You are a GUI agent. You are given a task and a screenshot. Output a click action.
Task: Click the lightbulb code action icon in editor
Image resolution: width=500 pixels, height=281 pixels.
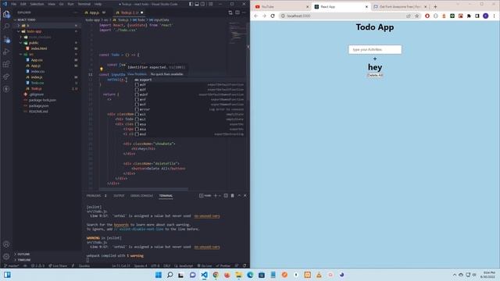[102, 69]
